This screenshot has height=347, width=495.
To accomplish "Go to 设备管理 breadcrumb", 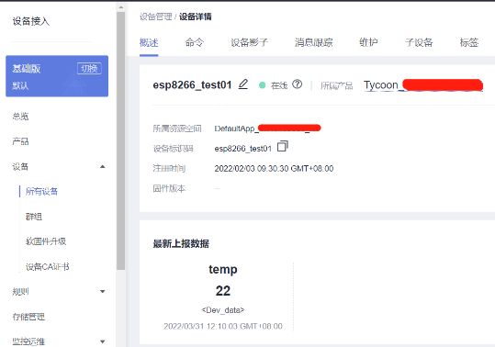I will pyautogui.click(x=156, y=17).
